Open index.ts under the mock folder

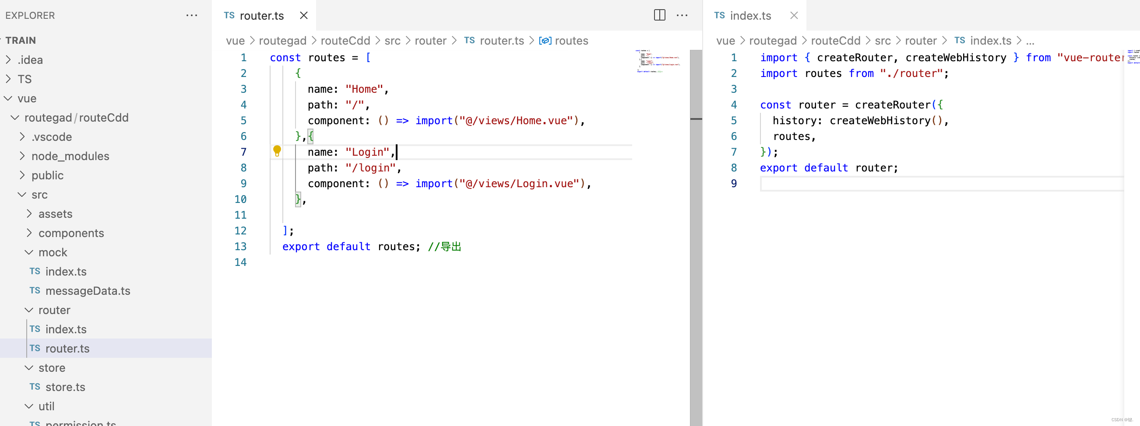[x=106, y=271]
